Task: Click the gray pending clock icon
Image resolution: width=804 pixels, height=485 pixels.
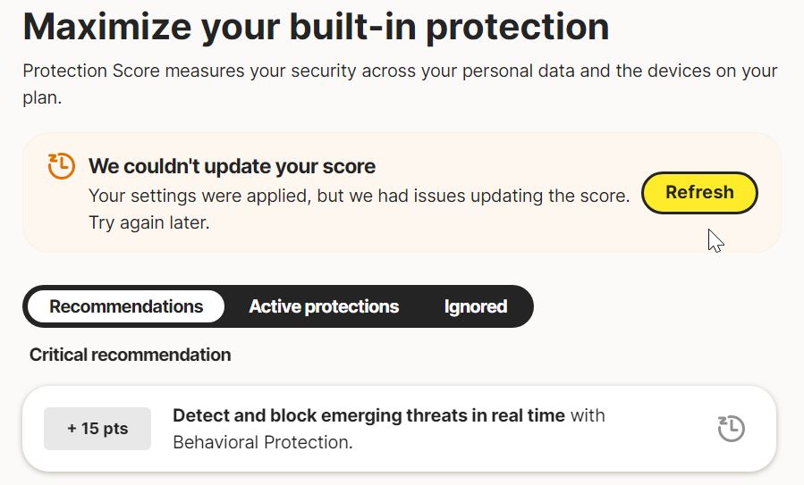Action: (731, 429)
